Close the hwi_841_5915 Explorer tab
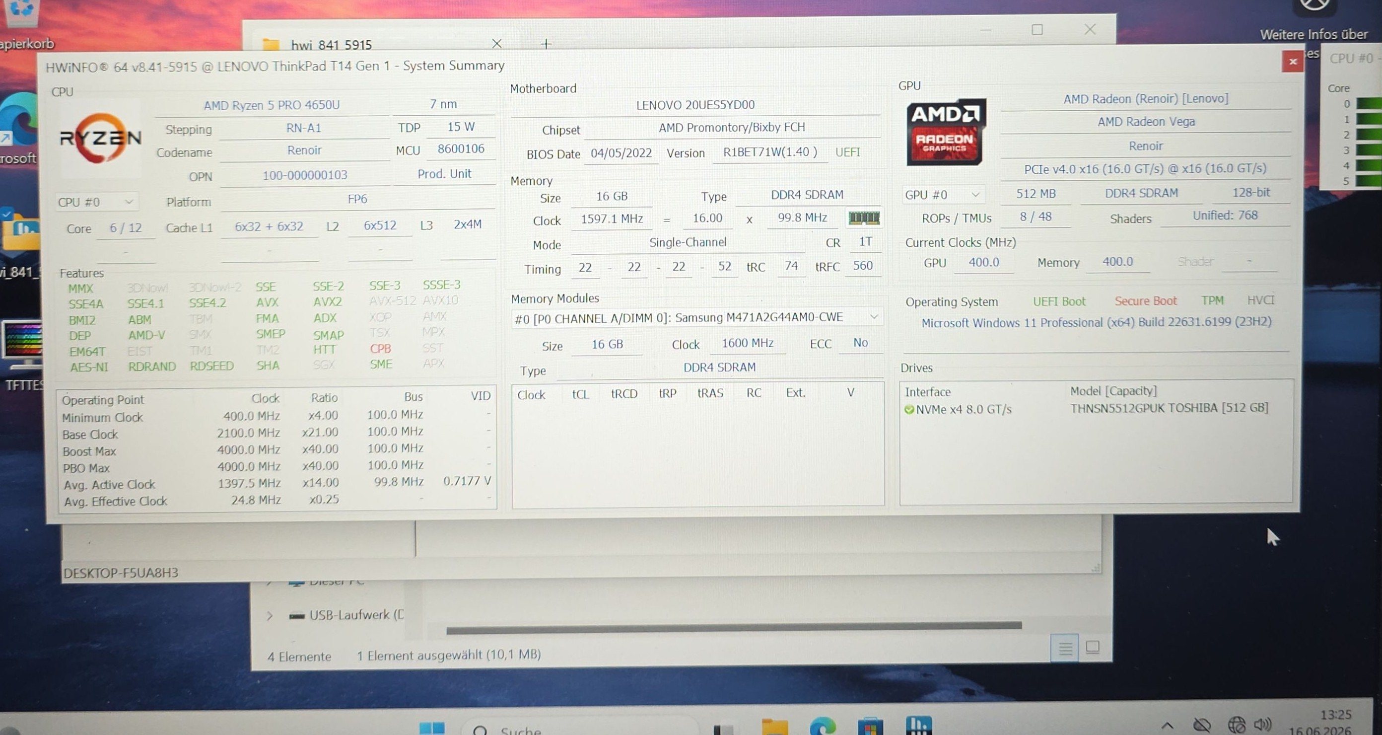1382x735 pixels. click(x=497, y=44)
